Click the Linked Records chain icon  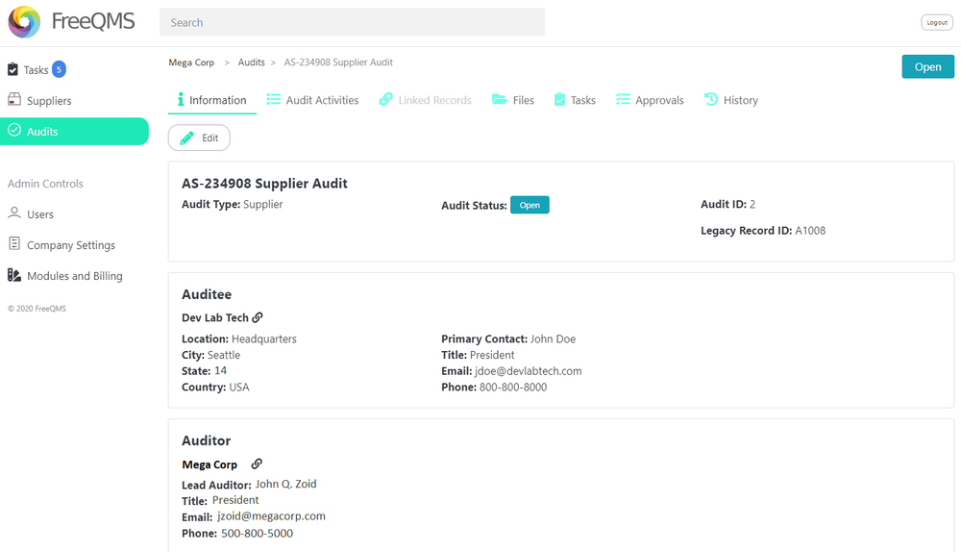click(x=385, y=99)
